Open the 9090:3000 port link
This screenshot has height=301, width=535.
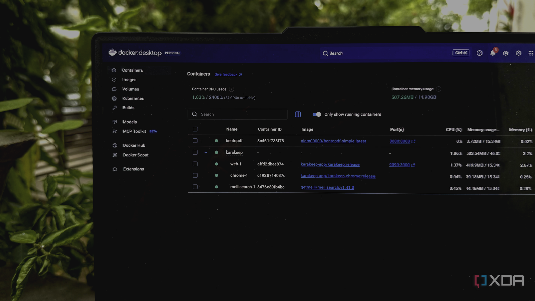tap(399, 165)
